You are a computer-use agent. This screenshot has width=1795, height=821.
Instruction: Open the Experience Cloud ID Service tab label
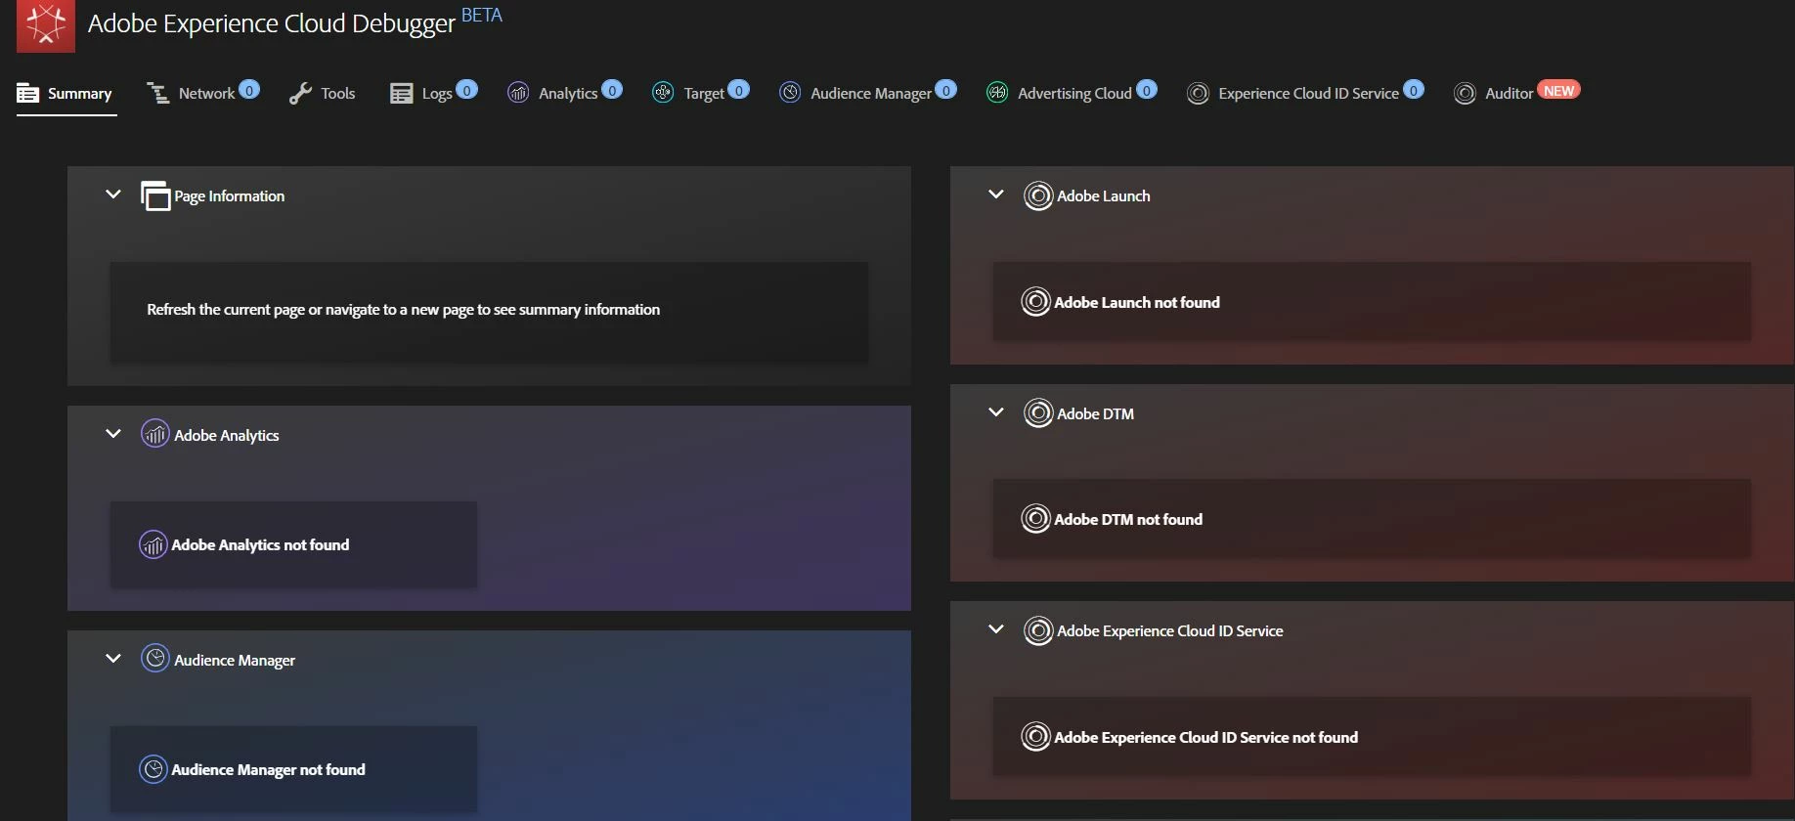(x=1308, y=94)
